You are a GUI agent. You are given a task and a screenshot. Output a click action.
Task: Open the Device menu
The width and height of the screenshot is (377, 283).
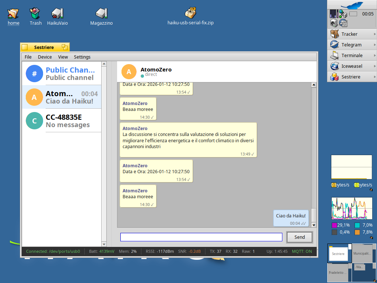[x=45, y=57]
